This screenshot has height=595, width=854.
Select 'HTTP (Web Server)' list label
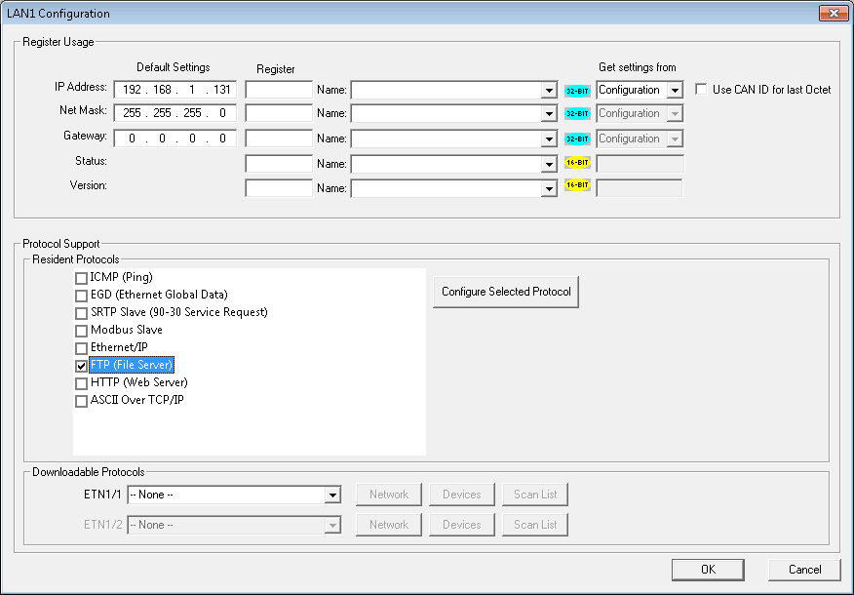coord(139,382)
